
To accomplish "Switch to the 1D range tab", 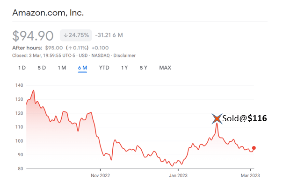I will pos(22,68).
